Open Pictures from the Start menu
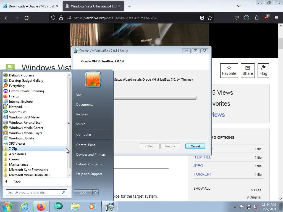The image size is (283, 212). (82, 114)
